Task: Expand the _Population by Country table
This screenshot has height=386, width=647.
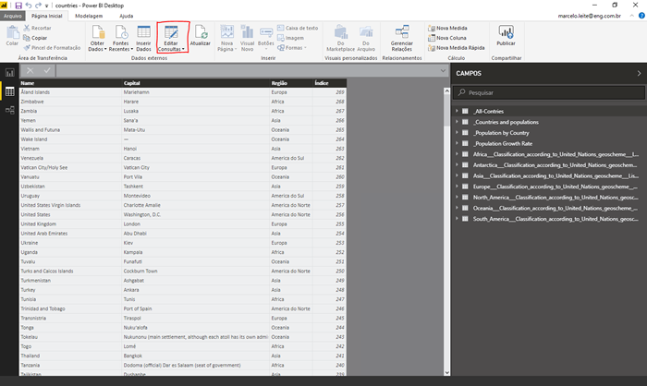Action: [x=457, y=132]
